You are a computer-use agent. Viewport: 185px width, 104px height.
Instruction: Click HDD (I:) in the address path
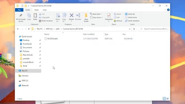pos(49,29)
